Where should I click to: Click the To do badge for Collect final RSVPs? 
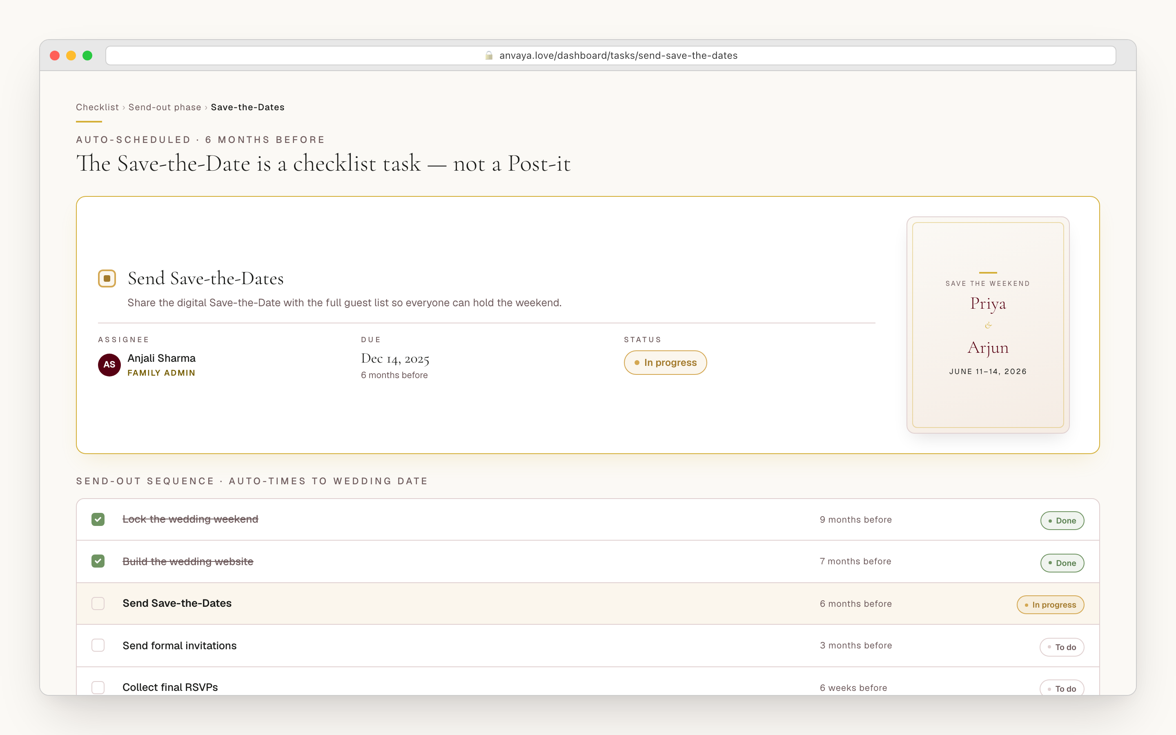pos(1062,688)
